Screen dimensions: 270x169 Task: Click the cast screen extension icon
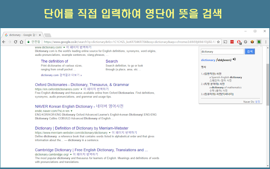225,42
